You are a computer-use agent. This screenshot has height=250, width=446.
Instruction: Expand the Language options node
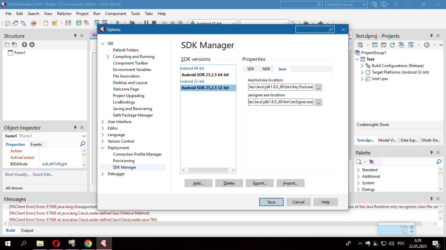[x=103, y=135]
